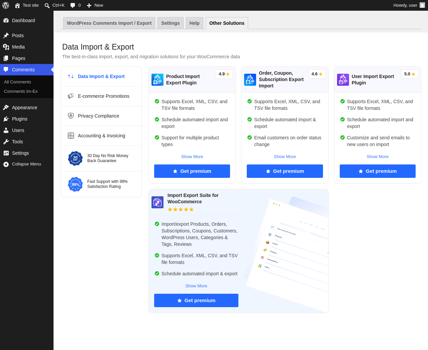Click the Comments bubble icon in sidebar

click(6, 70)
